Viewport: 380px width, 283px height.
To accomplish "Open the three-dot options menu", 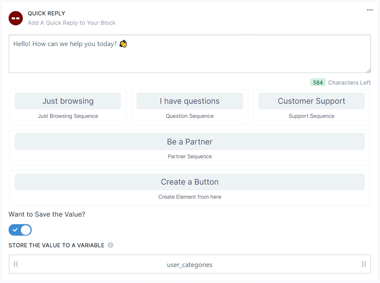I will click(x=370, y=10).
